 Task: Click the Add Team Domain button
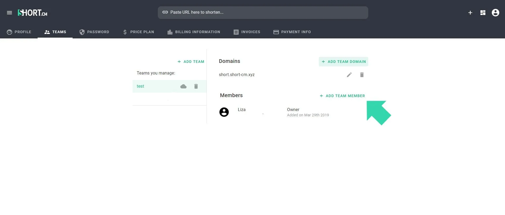pyautogui.click(x=344, y=62)
